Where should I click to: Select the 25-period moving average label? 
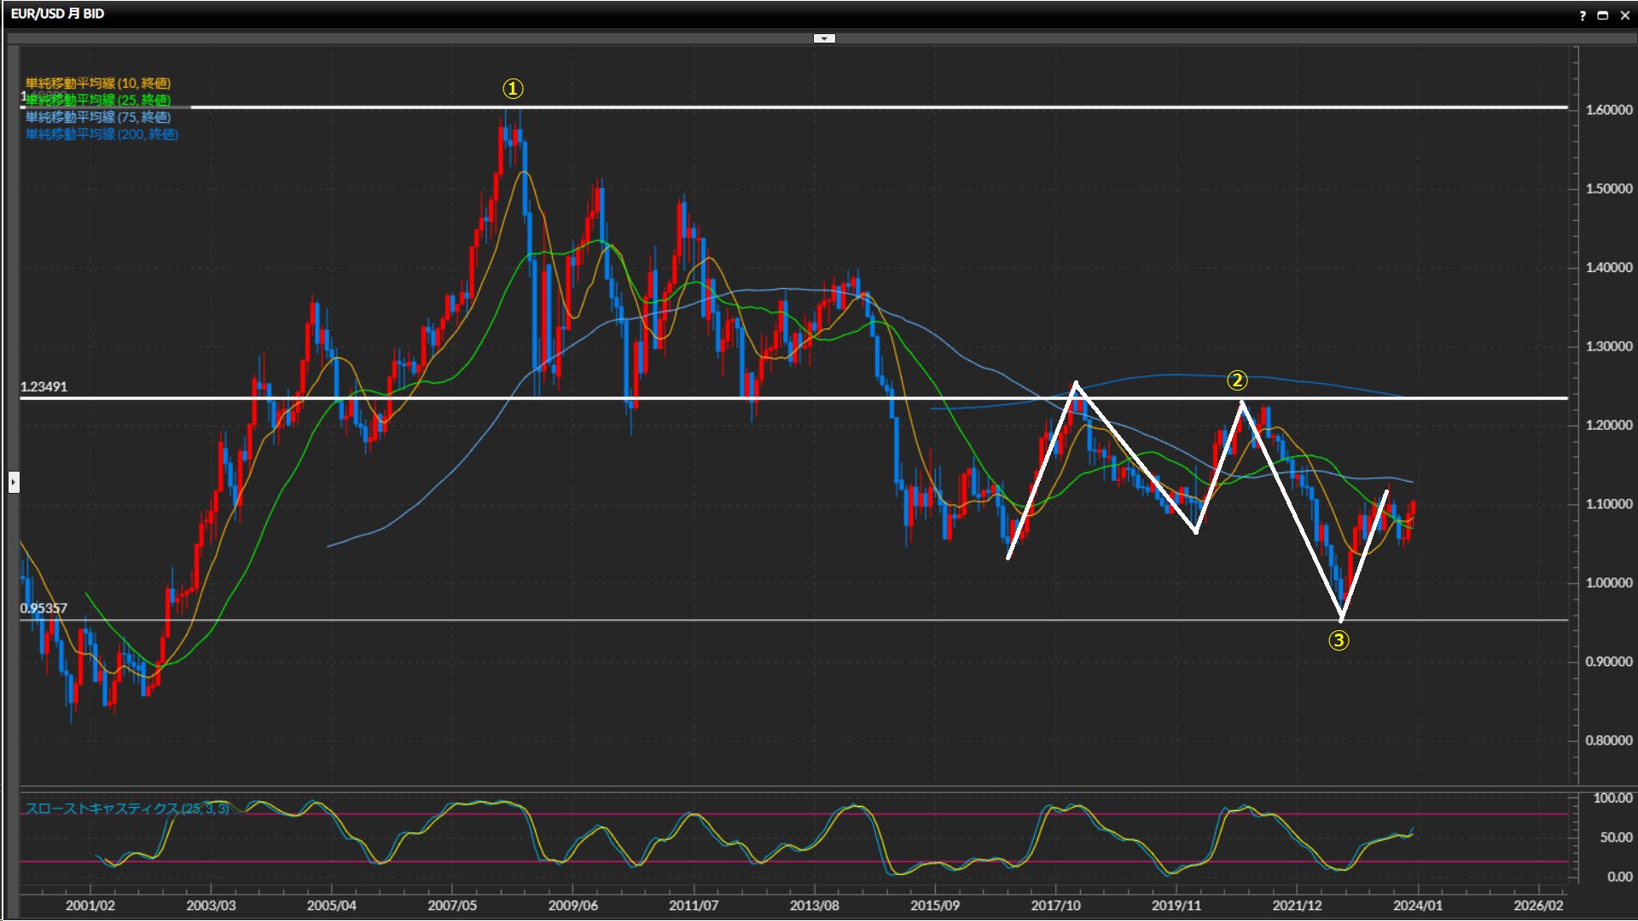98,100
